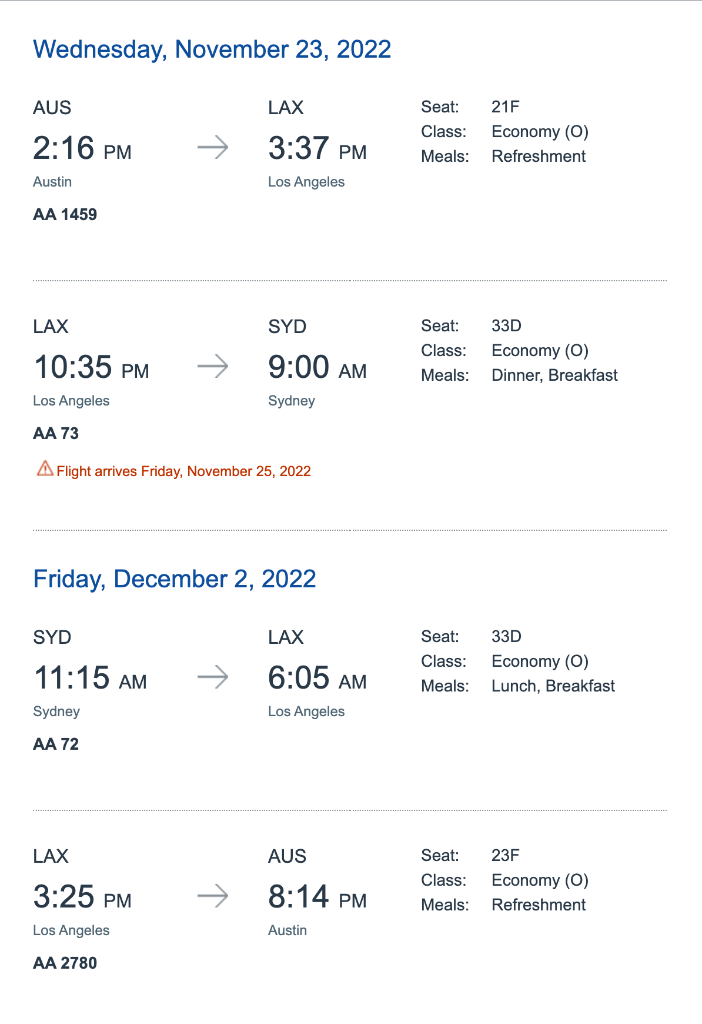Click the Flight arrives Friday, November 25 notice
The image size is (702, 1024).
(183, 471)
